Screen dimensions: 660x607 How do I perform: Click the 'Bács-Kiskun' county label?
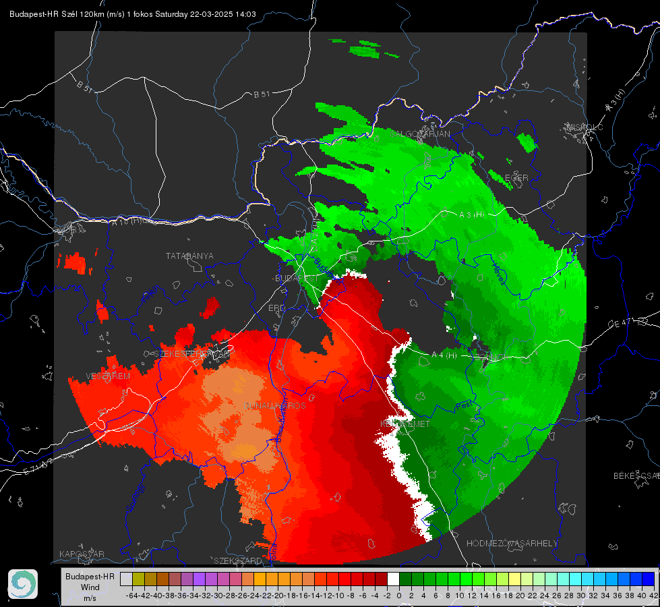281,420
